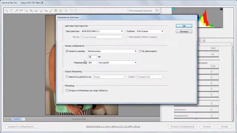Select the Adjustment Brush tool
This screenshot has height=133, width=237.
[51, 11]
